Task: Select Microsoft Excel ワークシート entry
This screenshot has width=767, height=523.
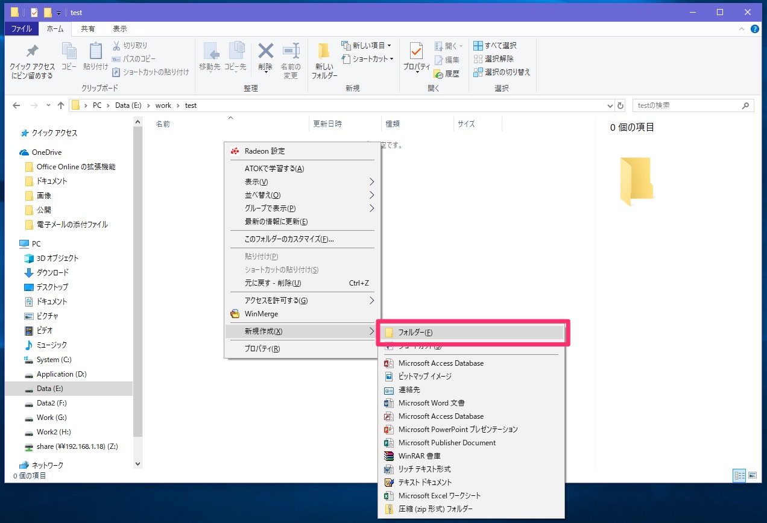Action: tap(472, 495)
